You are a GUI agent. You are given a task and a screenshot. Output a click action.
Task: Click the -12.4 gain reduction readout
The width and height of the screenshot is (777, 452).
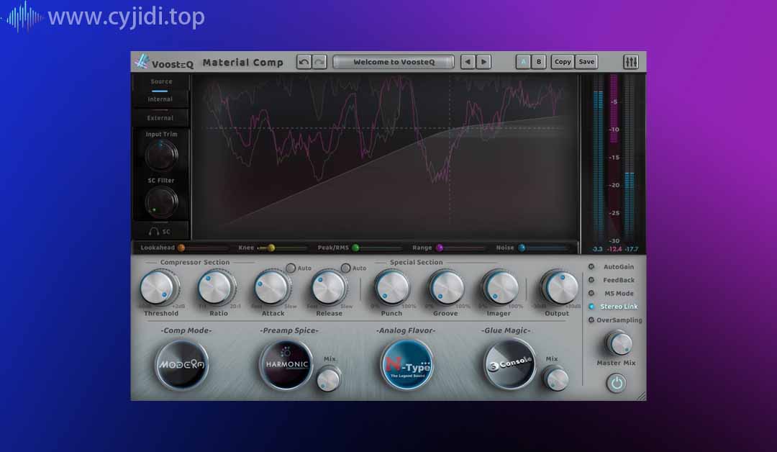click(x=614, y=249)
